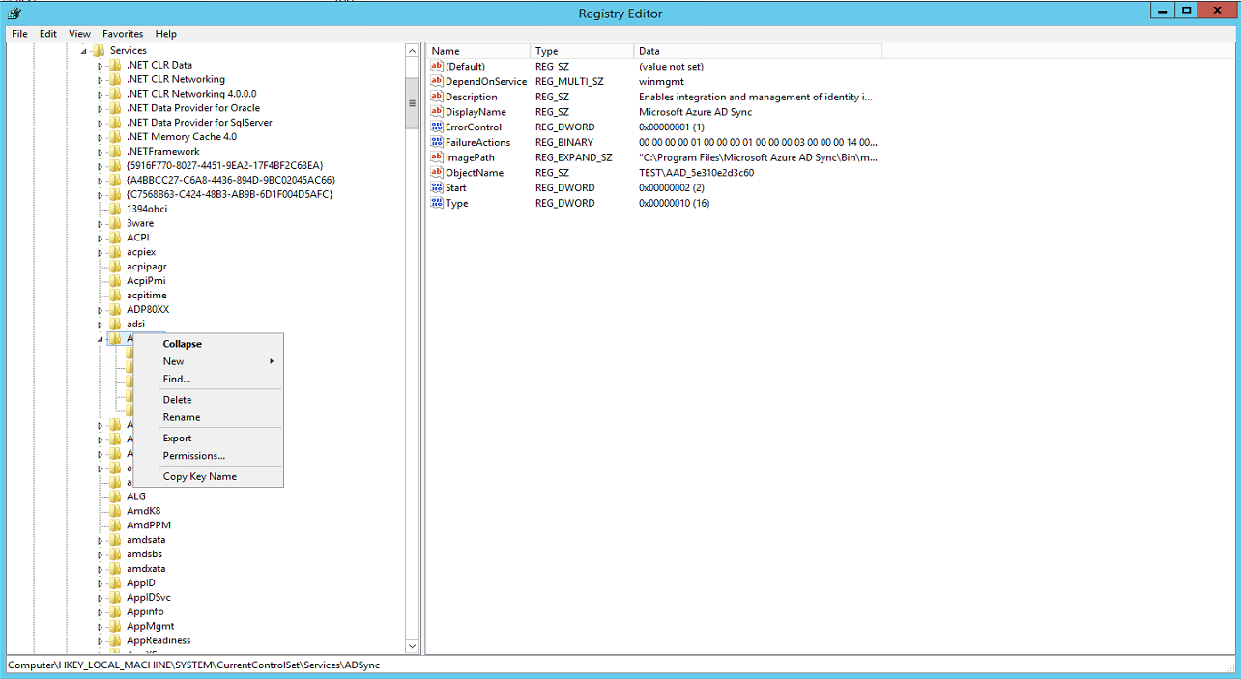Collapse the Services tree node arrow
1241x679 pixels.
pos(84,51)
